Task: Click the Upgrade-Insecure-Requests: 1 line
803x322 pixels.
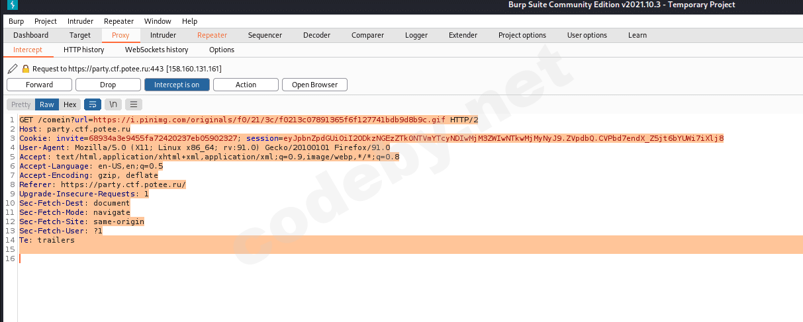Action: click(84, 194)
